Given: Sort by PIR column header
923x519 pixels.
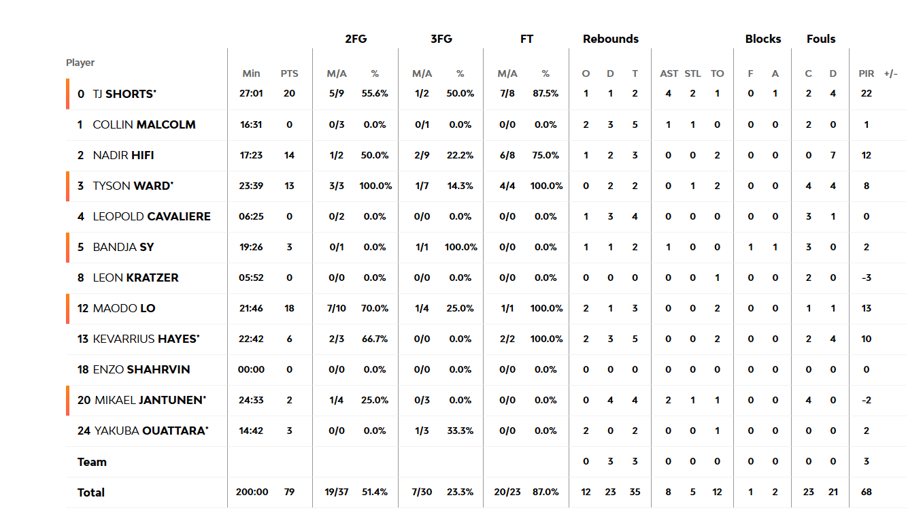Looking at the screenshot, I should point(866,73).
